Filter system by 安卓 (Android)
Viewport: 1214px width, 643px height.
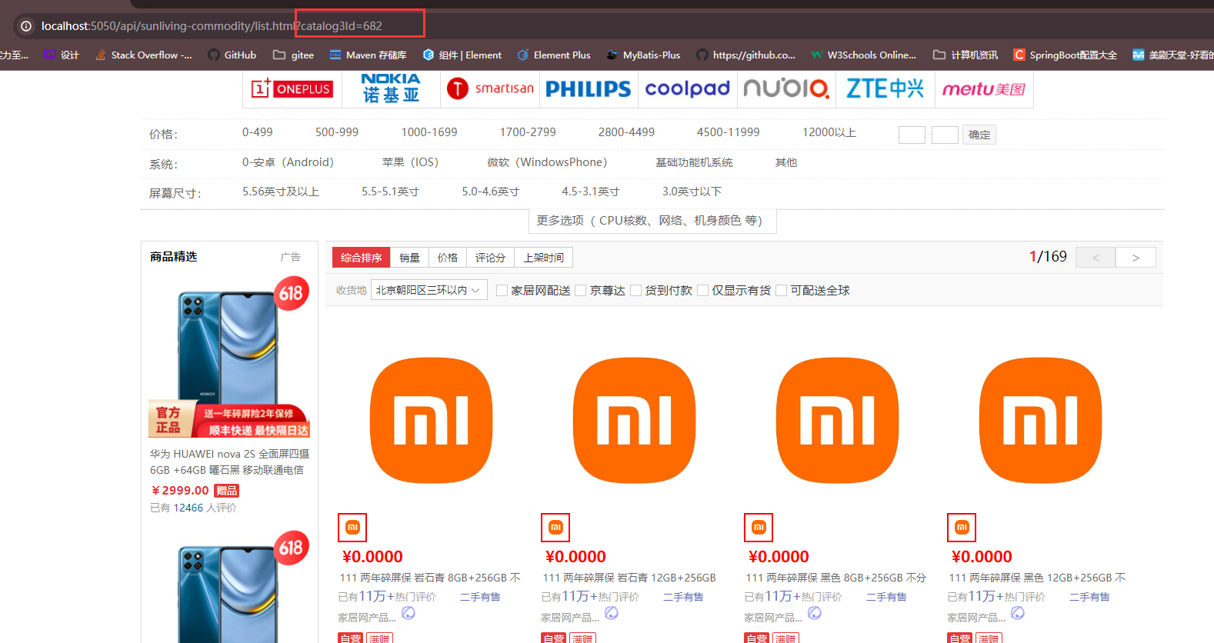[x=288, y=162]
